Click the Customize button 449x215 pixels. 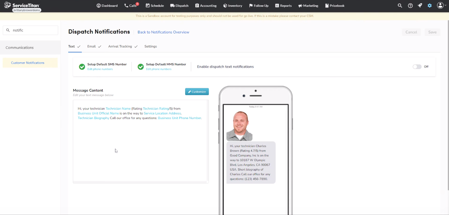click(x=197, y=91)
